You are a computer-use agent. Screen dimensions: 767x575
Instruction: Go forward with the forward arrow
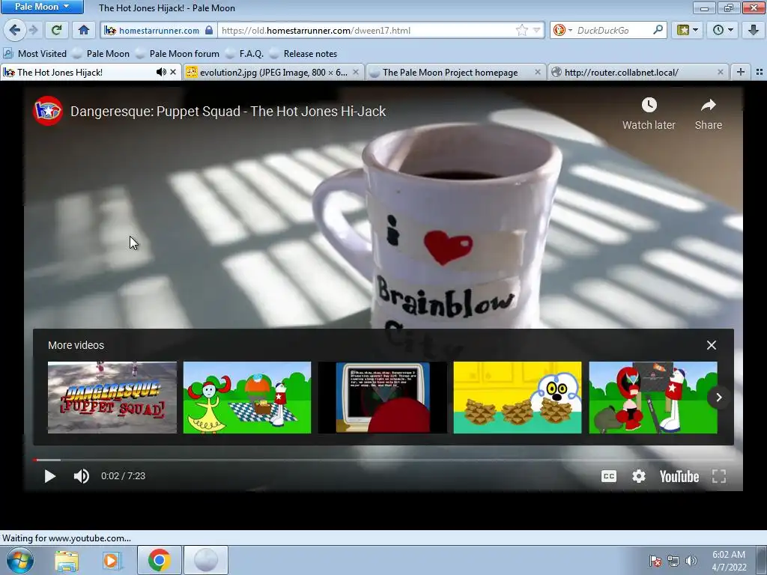[33, 30]
